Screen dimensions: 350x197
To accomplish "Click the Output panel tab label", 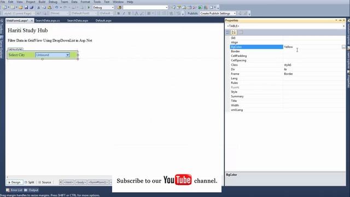I will 33,190.
